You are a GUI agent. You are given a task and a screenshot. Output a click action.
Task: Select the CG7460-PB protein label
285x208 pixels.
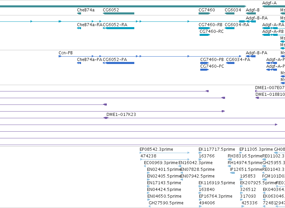pos(212,60)
